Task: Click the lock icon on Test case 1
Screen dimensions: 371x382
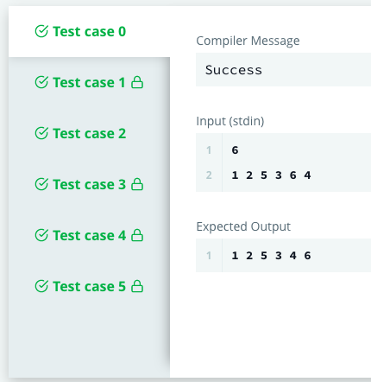Action: click(137, 82)
